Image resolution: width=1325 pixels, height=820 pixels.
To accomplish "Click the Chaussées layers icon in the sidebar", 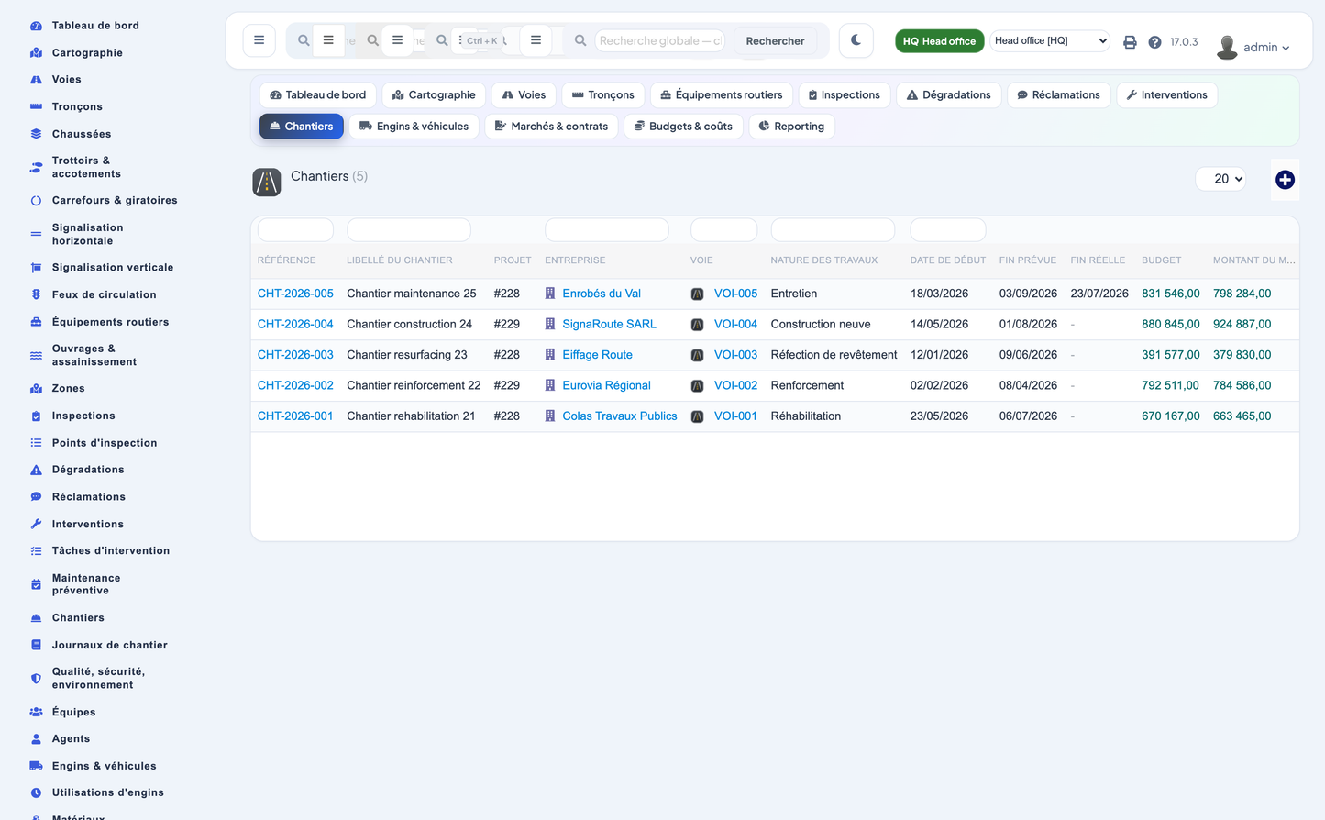I will (x=36, y=134).
